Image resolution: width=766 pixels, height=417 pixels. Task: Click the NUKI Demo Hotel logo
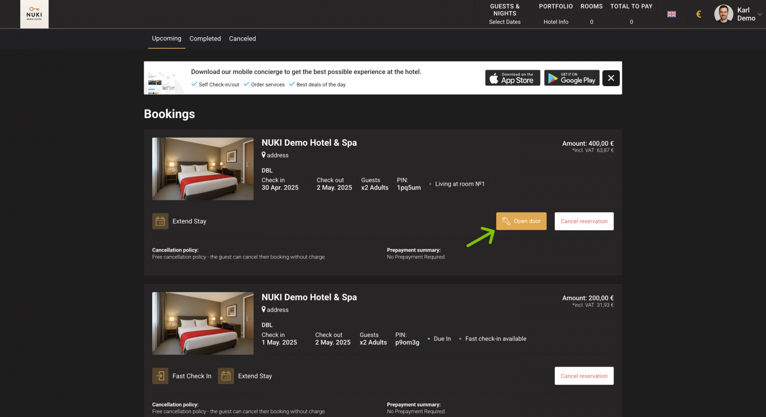point(34,14)
